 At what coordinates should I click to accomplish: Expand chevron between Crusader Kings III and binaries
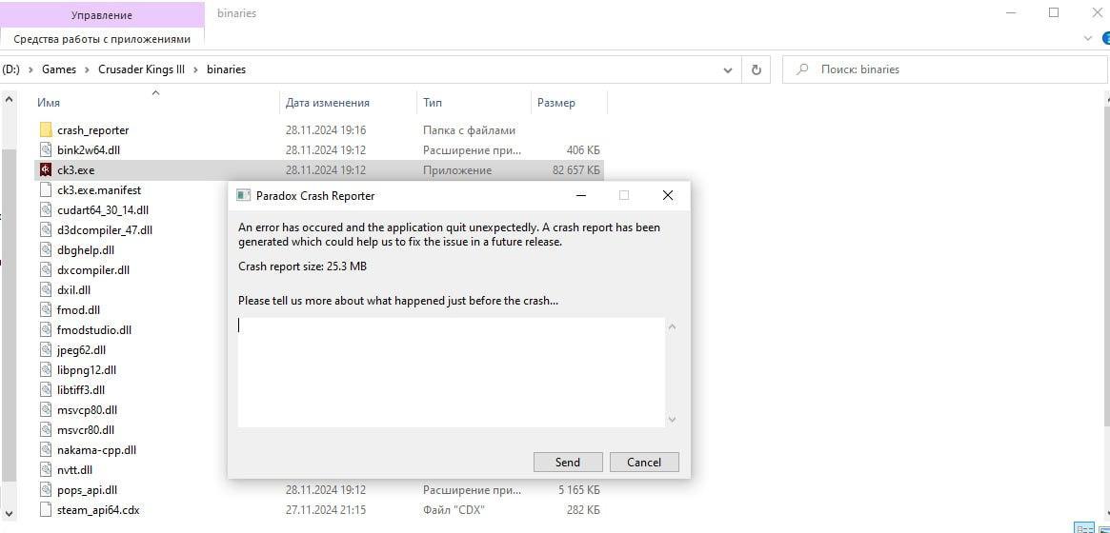point(196,70)
